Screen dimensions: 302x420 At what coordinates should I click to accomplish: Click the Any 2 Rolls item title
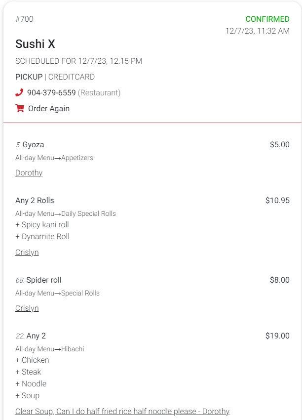click(35, 201)
